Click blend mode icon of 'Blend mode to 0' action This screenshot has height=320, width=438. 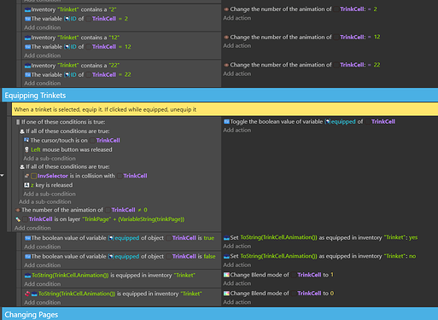226,294
